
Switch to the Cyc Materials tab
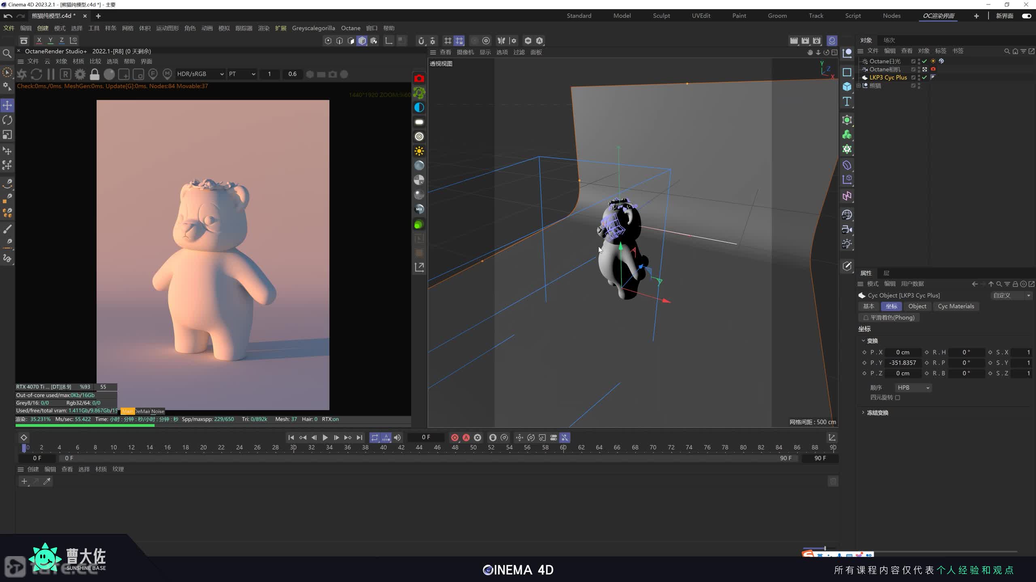[956, 306]
